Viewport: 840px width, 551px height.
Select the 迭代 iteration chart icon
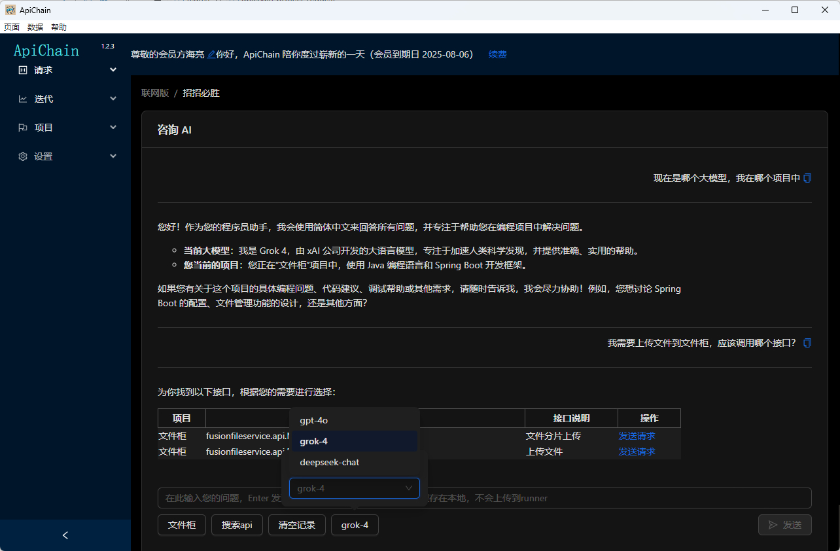(x=22, y=99)
